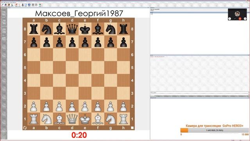
Task: Click the red 0:20 countdown timer
Action: click(79, 135)
